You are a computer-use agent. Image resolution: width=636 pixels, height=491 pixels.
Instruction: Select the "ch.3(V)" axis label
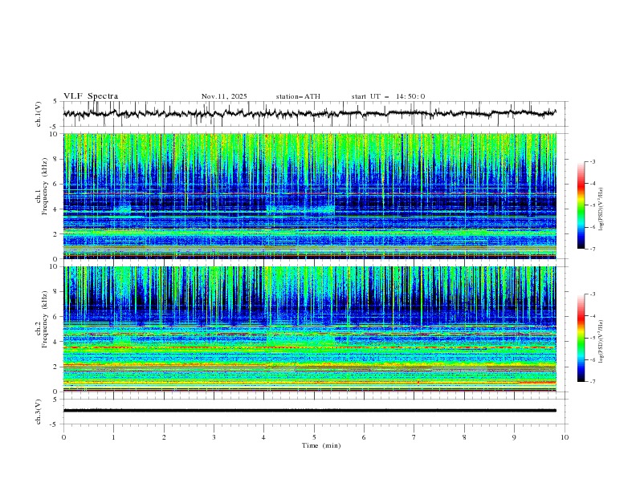(x=39, y=412)
